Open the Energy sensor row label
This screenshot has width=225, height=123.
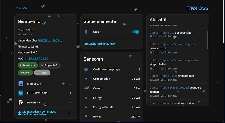click(97, 98)
